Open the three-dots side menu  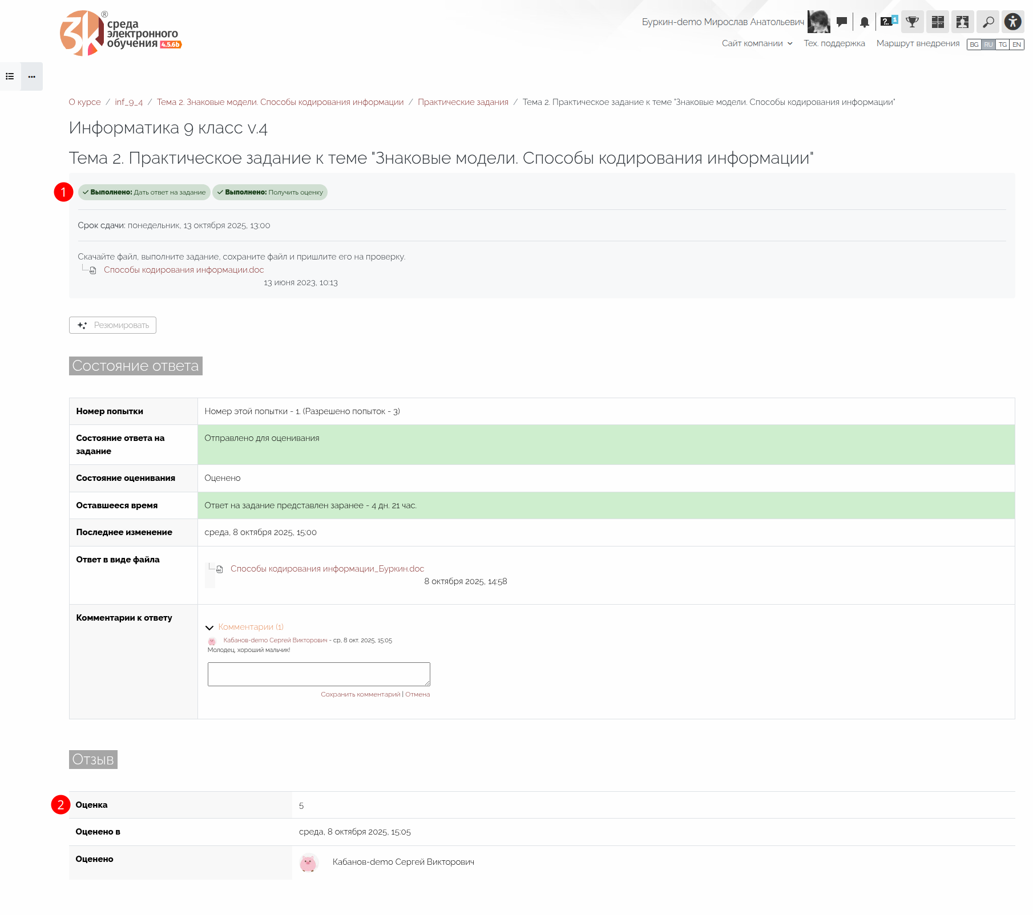click(32, 76)
